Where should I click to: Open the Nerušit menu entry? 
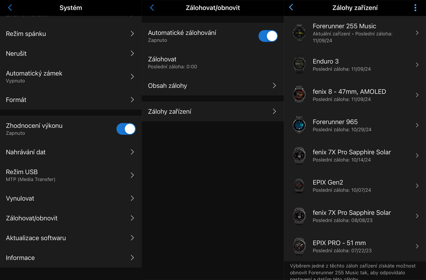click(71, 53)
